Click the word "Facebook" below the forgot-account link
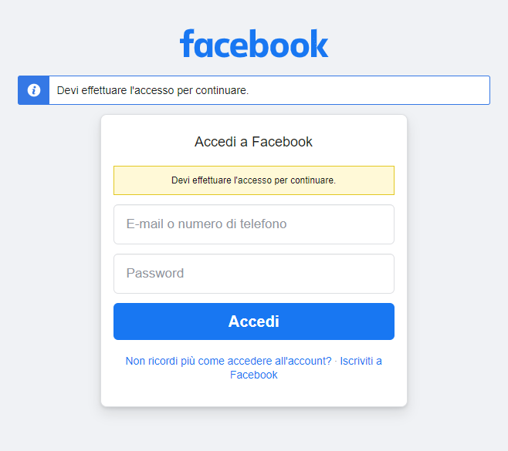The height and width of the screenshot is (451, 508). click(253, 375)
